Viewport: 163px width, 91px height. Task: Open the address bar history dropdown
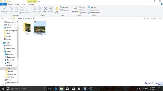point(145,18)
